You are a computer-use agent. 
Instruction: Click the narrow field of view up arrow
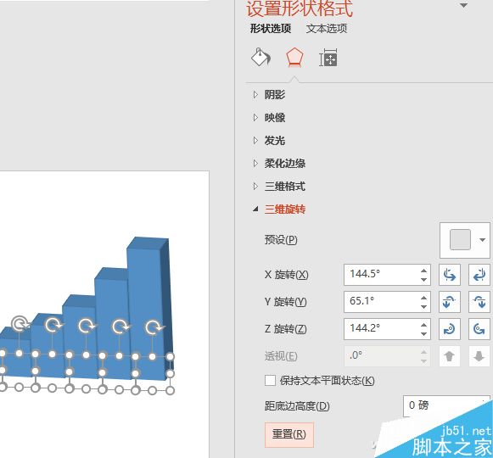coord(449,356)
